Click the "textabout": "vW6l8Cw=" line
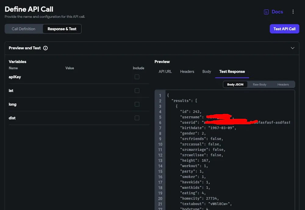The image size is (305, 210). click(206, 204)
